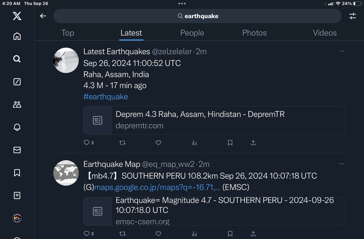Like the Raha, Assam post
The width and height of the screenshot is (364, 239).
click(x=158, y=143)
